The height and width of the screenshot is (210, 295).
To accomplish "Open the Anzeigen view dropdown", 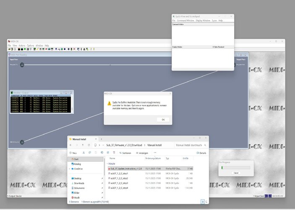I will pos(144,153).
